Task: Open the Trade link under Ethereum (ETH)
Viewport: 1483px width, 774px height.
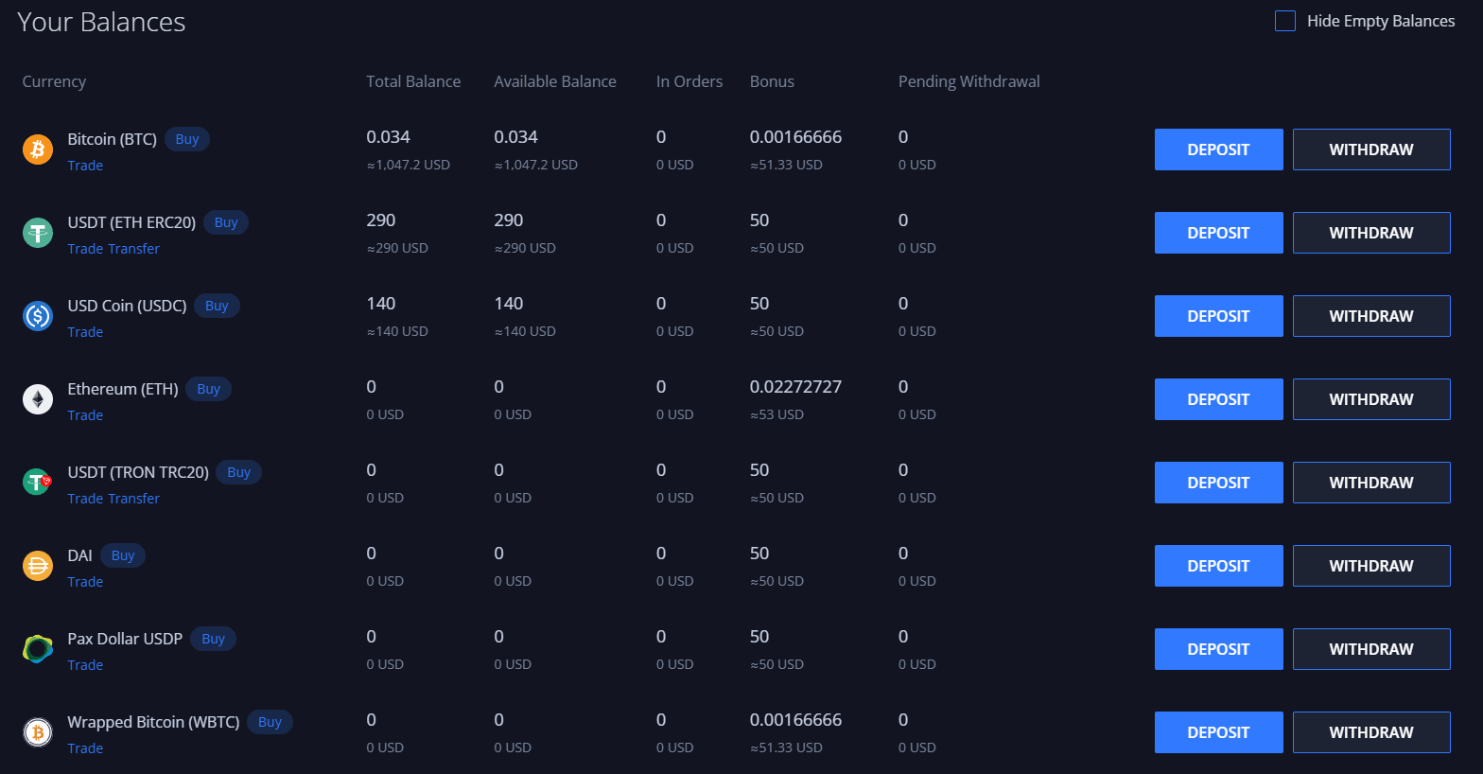Action: click(85, 415)
